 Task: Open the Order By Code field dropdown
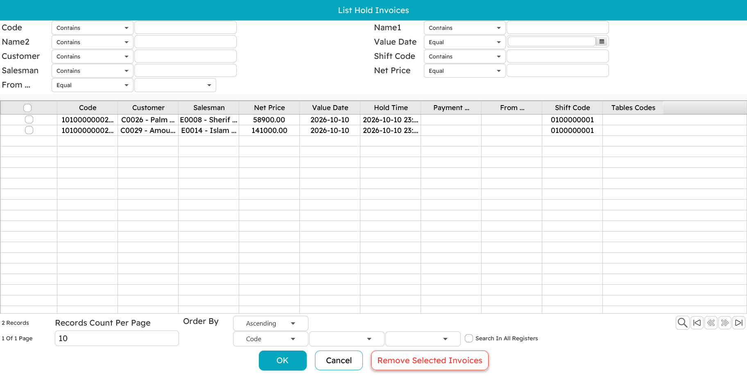click(x=271, y=339)
